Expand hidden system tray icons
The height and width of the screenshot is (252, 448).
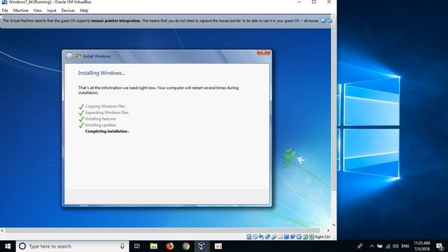click(372, 246)
